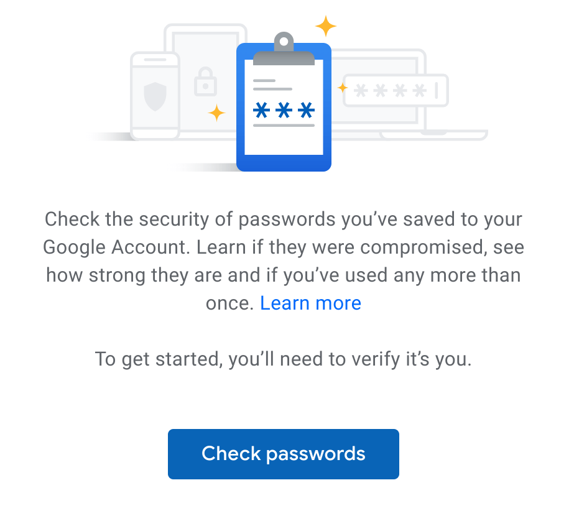Click the blue asterisks on the clipboard
The height and width of the screenshot is (521, 574).
[x=284, y=110]
